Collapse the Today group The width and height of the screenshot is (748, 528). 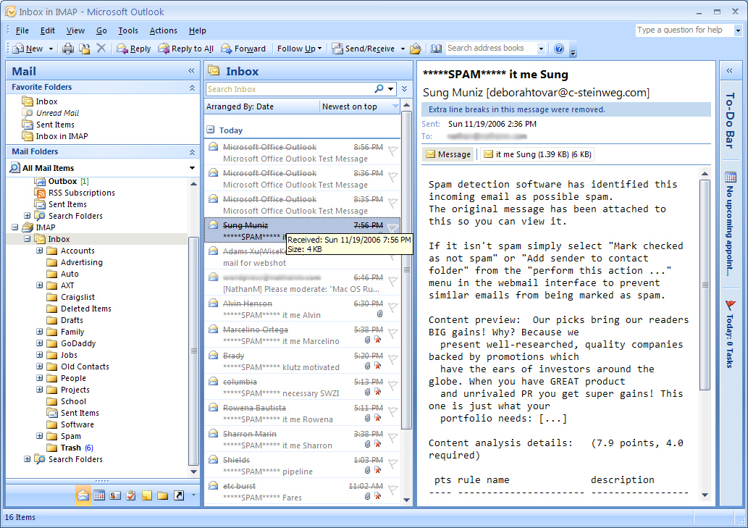pyautogui.click(x=211, y=129)
